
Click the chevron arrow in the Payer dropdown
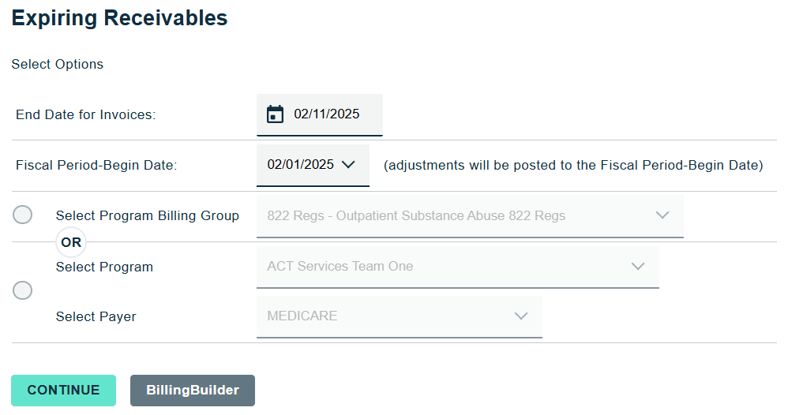click(x=521, y=316)
